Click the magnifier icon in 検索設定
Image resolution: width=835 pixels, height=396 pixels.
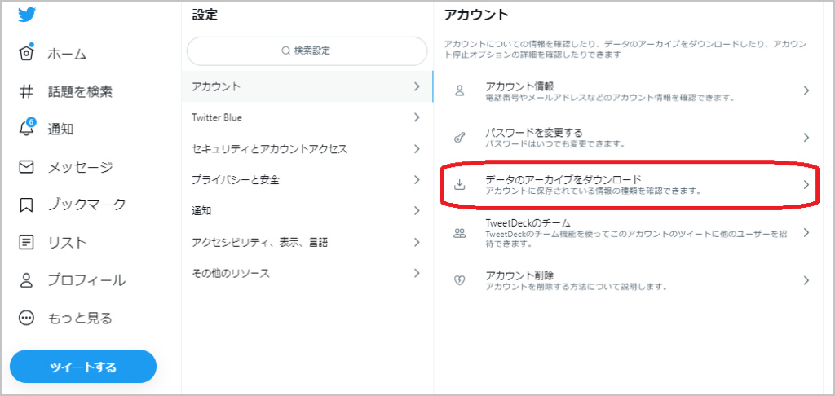point(285,51)
